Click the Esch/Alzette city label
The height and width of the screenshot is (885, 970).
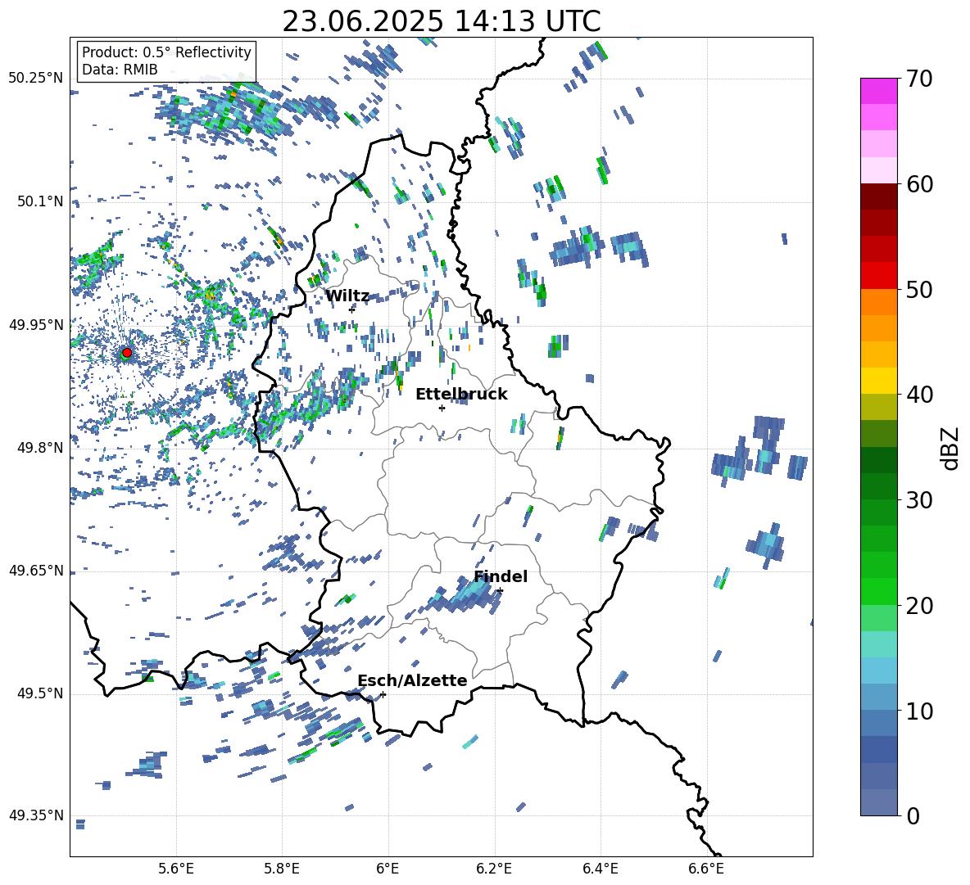pyautogui.click(x=413, y=681)
